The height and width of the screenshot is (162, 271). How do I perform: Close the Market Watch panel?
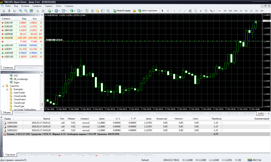click(x=42, y=15)
